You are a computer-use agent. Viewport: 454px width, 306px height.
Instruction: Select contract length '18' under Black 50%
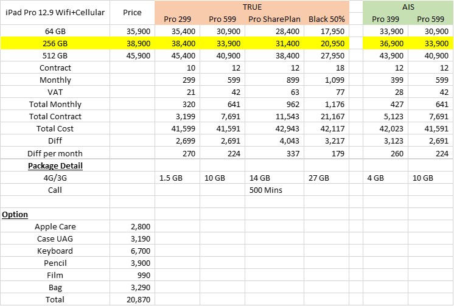(x=327, y=68)
